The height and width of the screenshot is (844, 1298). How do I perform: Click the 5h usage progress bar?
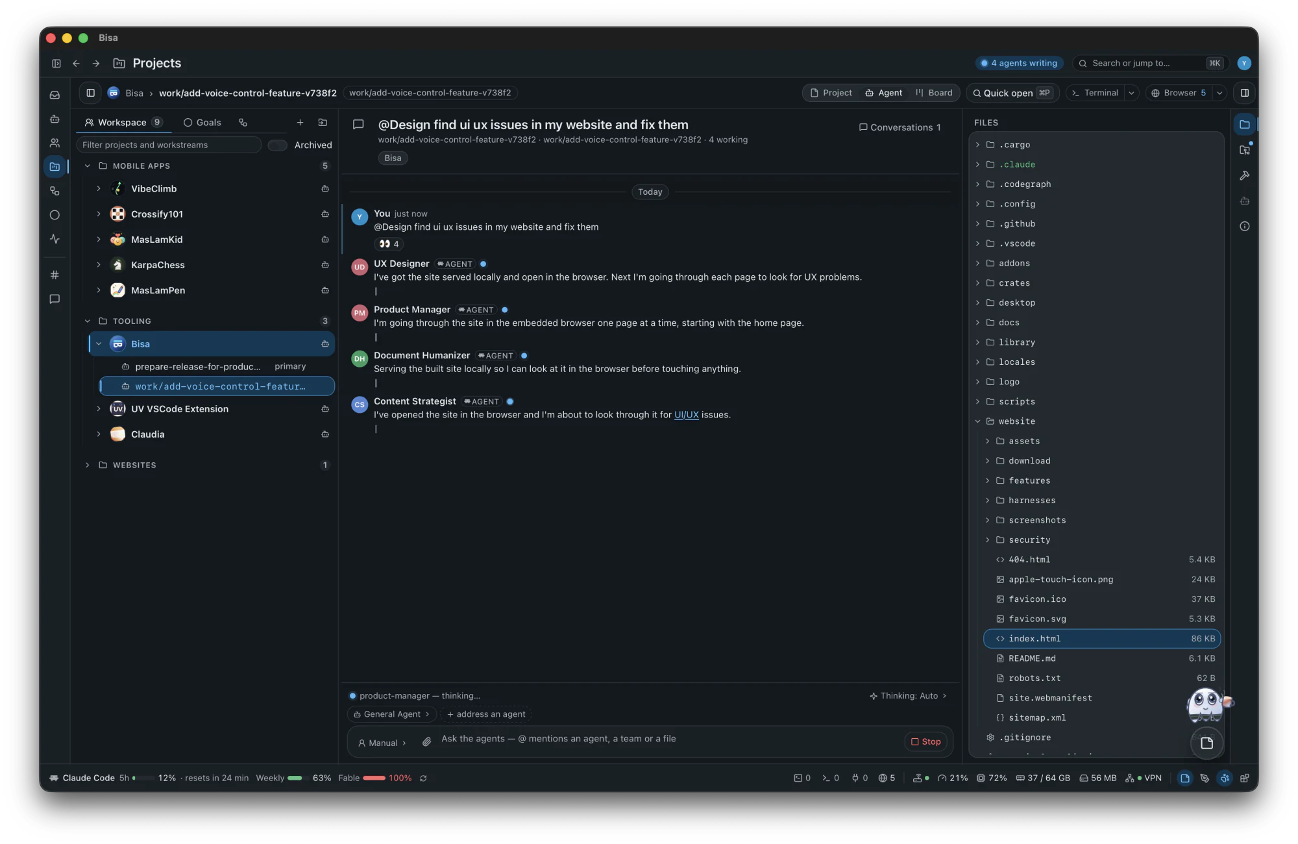(143, 778)
